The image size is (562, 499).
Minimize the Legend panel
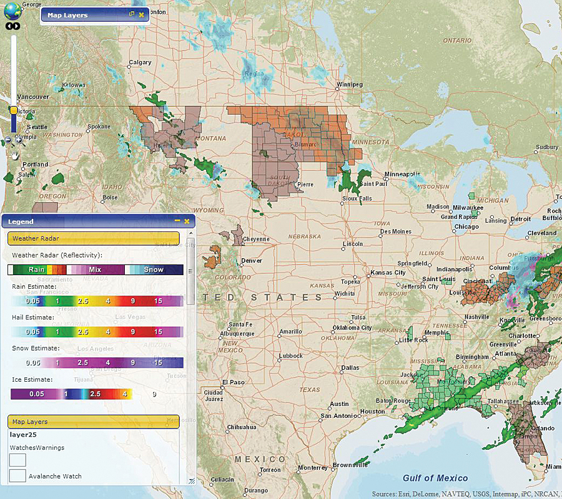[177, 221]
